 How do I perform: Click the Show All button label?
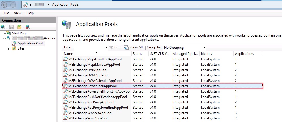[136, 47]
